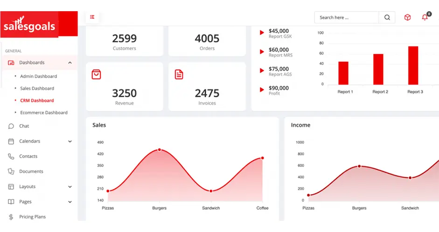This screenshot has width=439, height=232.
Task: Open the Admin Dashboard item
Action: click(38, 76)
